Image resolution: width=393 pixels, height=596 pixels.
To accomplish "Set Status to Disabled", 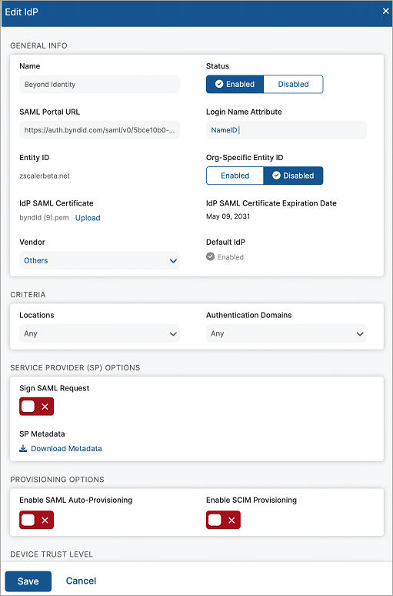I will click(293, 85).
